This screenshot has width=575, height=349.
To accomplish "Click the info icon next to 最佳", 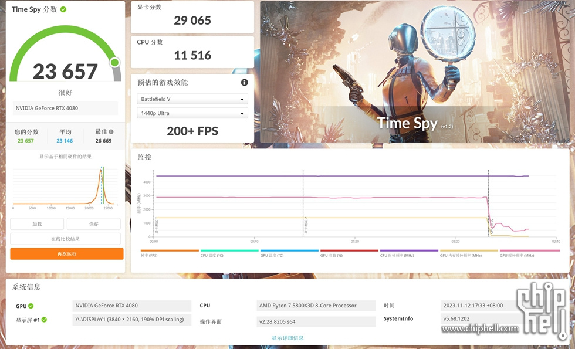I will pyautogui.click(x=111, y=131).
